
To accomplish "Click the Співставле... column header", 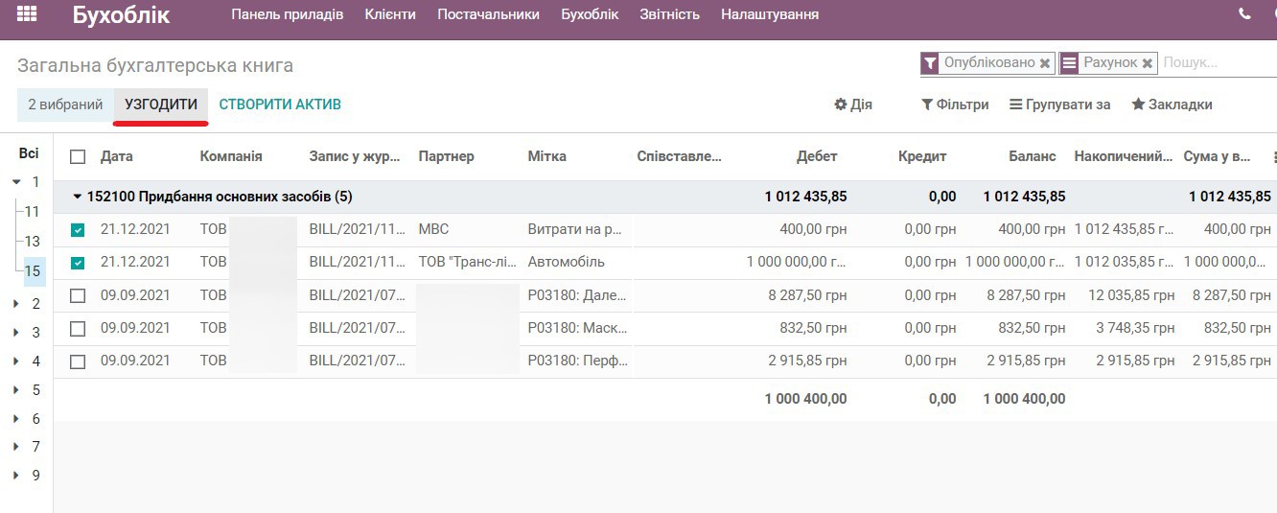I will tap(680, 156).
